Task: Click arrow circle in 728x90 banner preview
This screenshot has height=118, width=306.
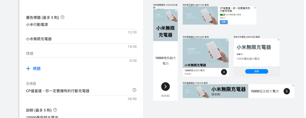Action: point(287,91)
